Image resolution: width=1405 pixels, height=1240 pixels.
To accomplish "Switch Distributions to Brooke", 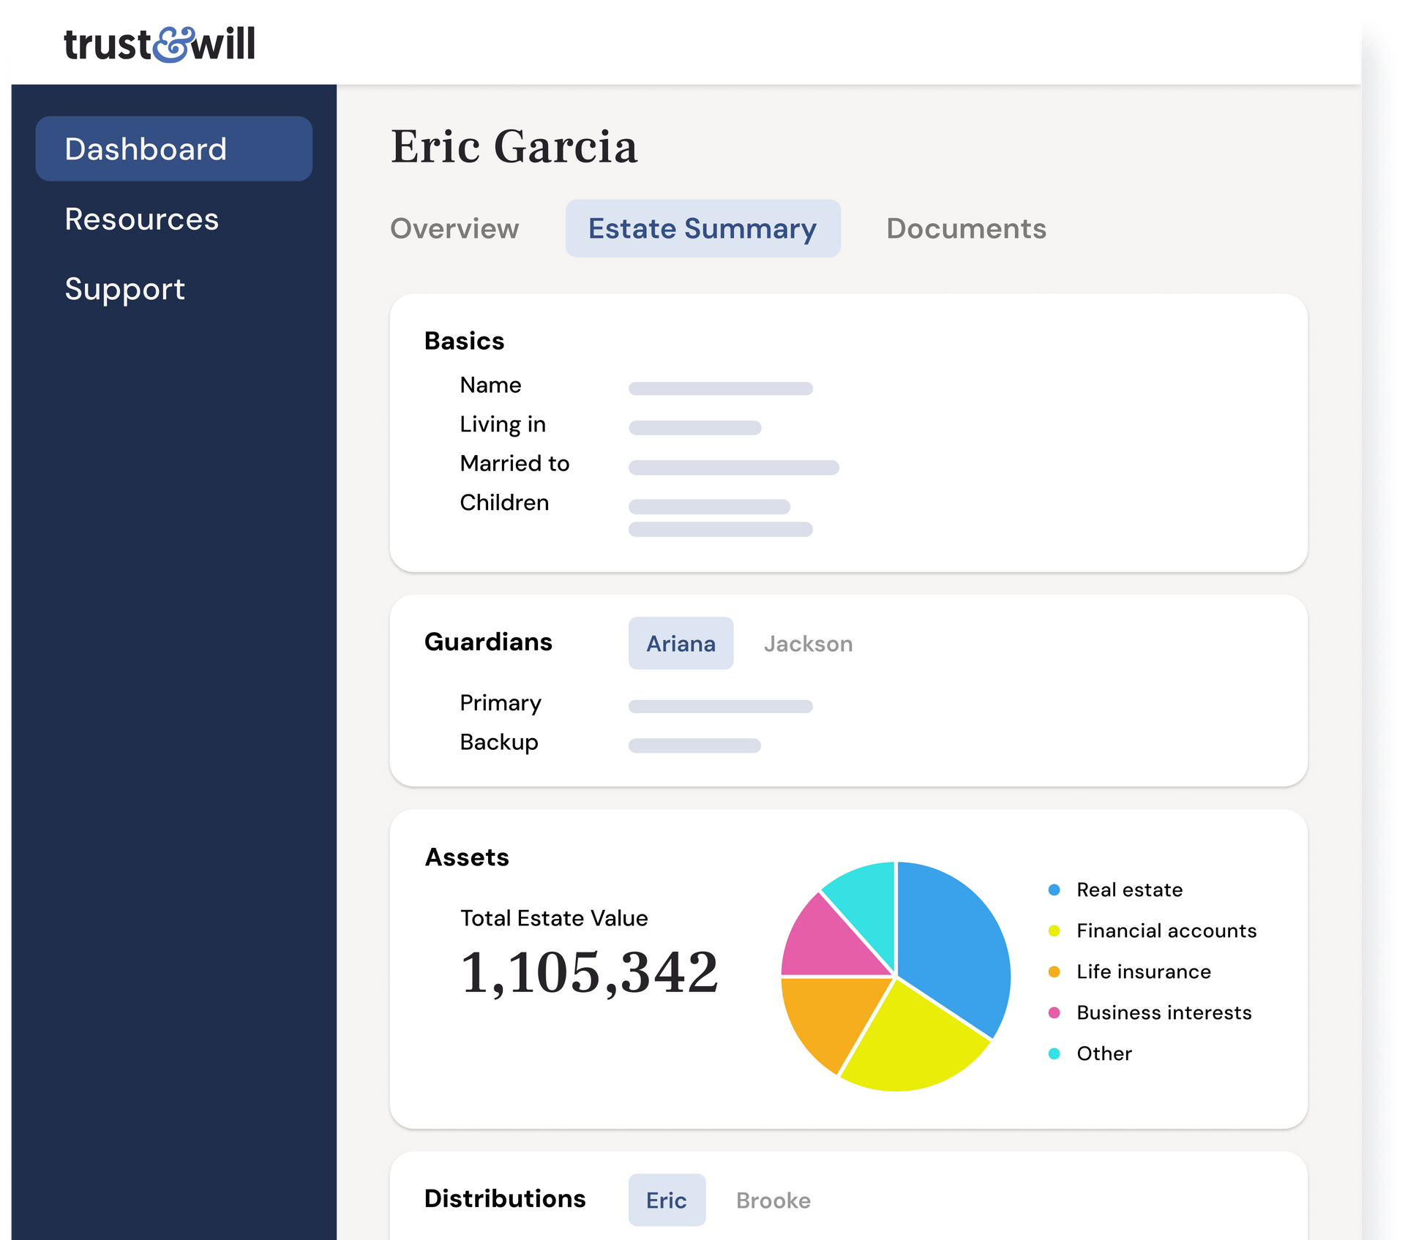I will (x=773, y=1200).
